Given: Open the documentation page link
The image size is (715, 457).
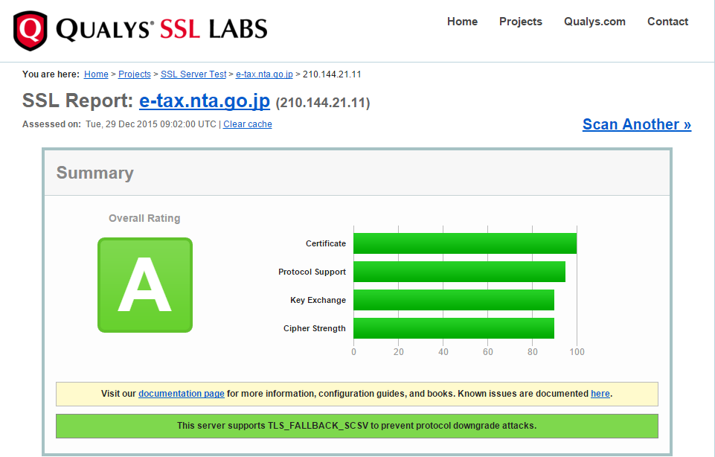Looking at the screenshot, I should tap(182, 393).
